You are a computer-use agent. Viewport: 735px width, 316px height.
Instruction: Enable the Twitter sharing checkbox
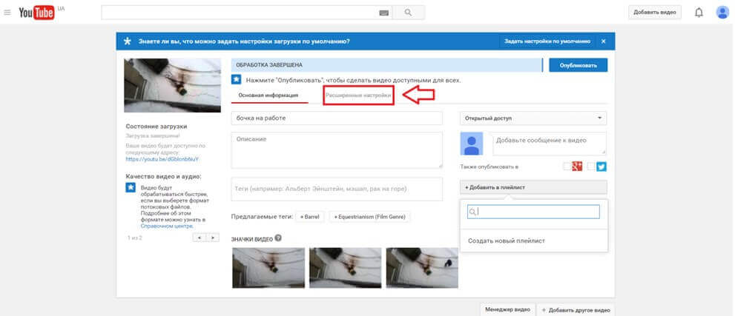coord(591,167)
